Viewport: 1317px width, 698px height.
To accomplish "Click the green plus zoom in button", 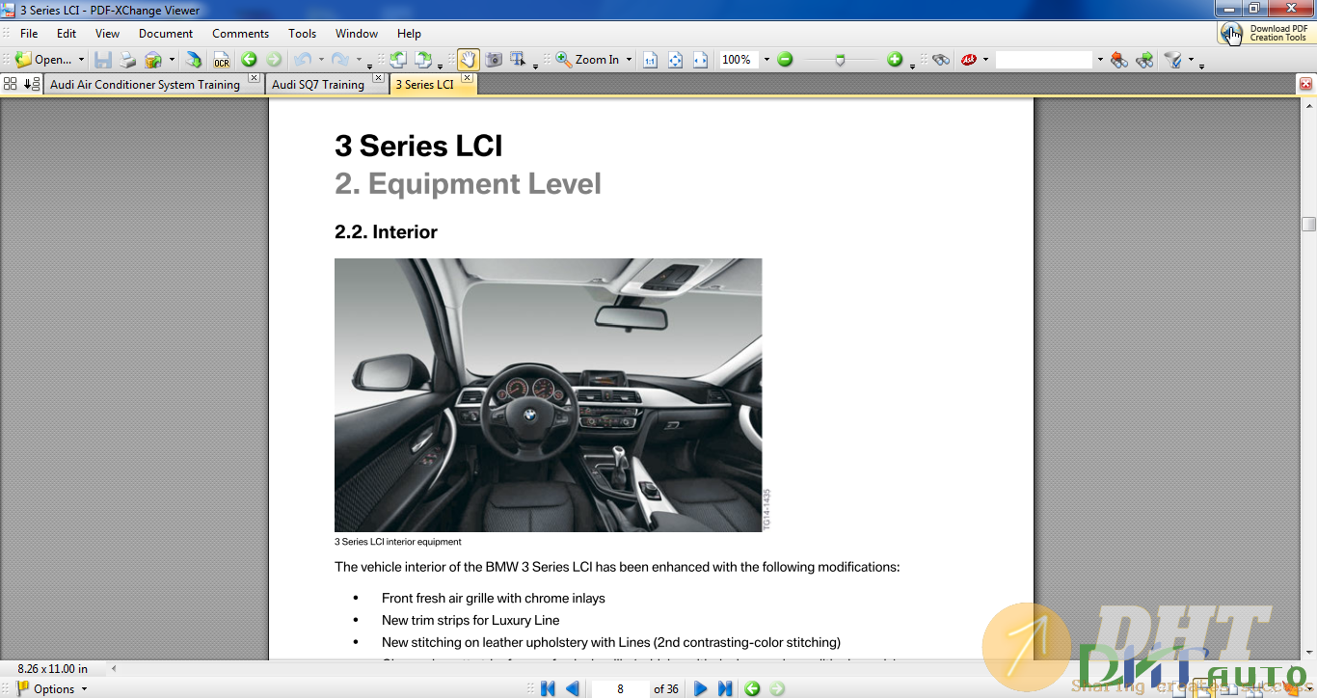I will (x=895, y=60).
